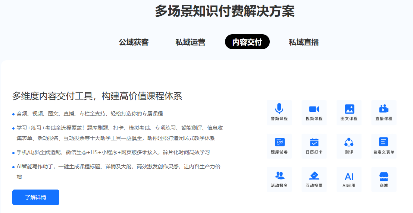Select the active 内容交付 tab
This screenshot has width=413, height=213.
click(x=247, y=42)
